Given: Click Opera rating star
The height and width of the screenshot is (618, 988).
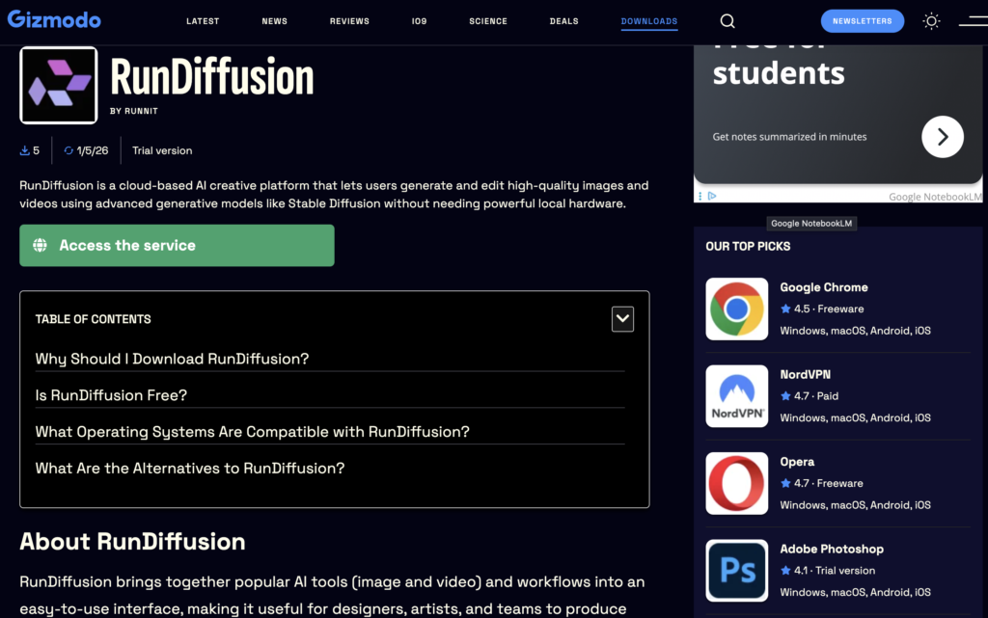Looking at the screenshot, I should point(785,483).
